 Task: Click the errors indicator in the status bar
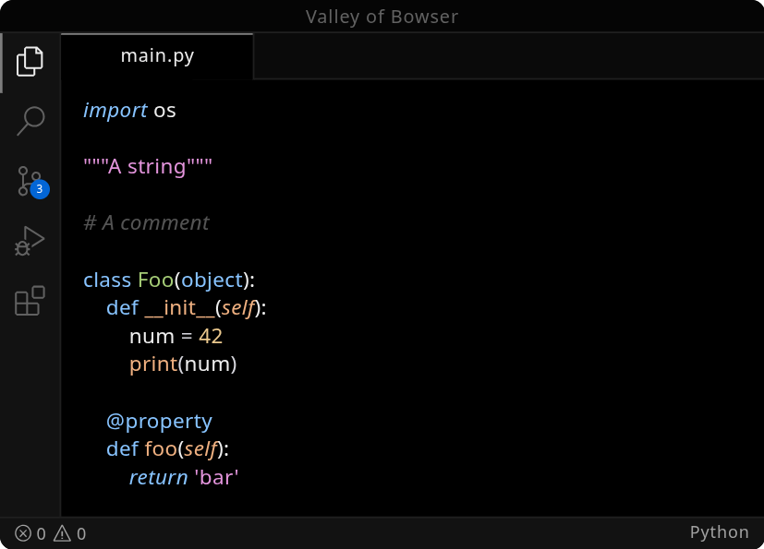point(32,533)
